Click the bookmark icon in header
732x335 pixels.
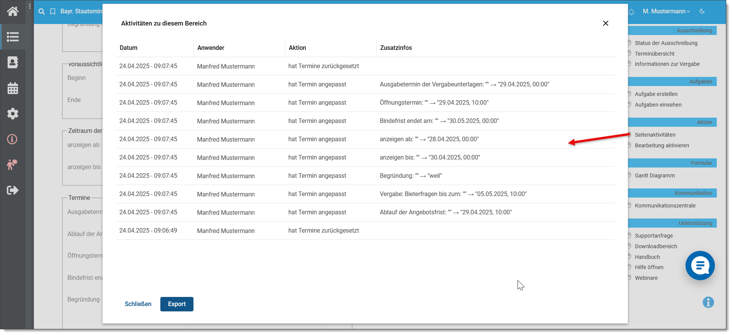coord(53,12)
